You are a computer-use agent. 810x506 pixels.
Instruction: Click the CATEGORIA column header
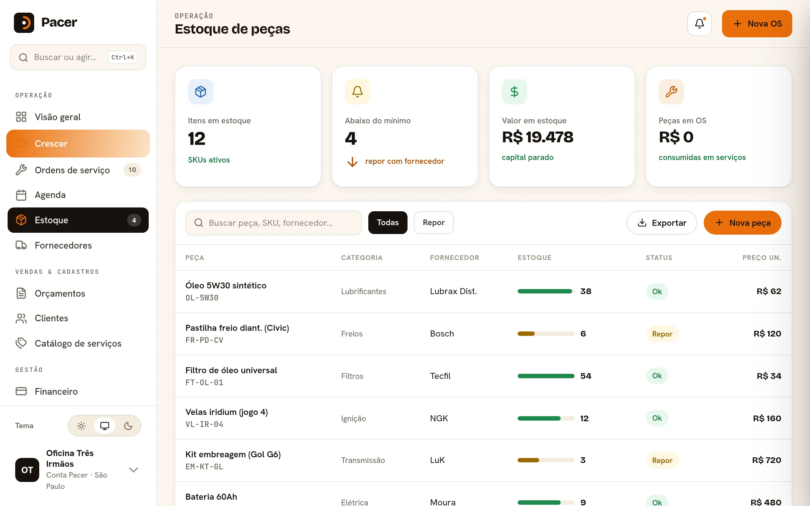click(361, 257)
